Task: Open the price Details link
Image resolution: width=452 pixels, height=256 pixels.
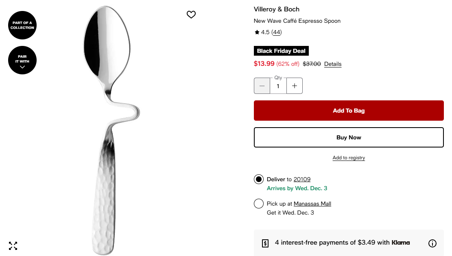Action: pos(333,64)
